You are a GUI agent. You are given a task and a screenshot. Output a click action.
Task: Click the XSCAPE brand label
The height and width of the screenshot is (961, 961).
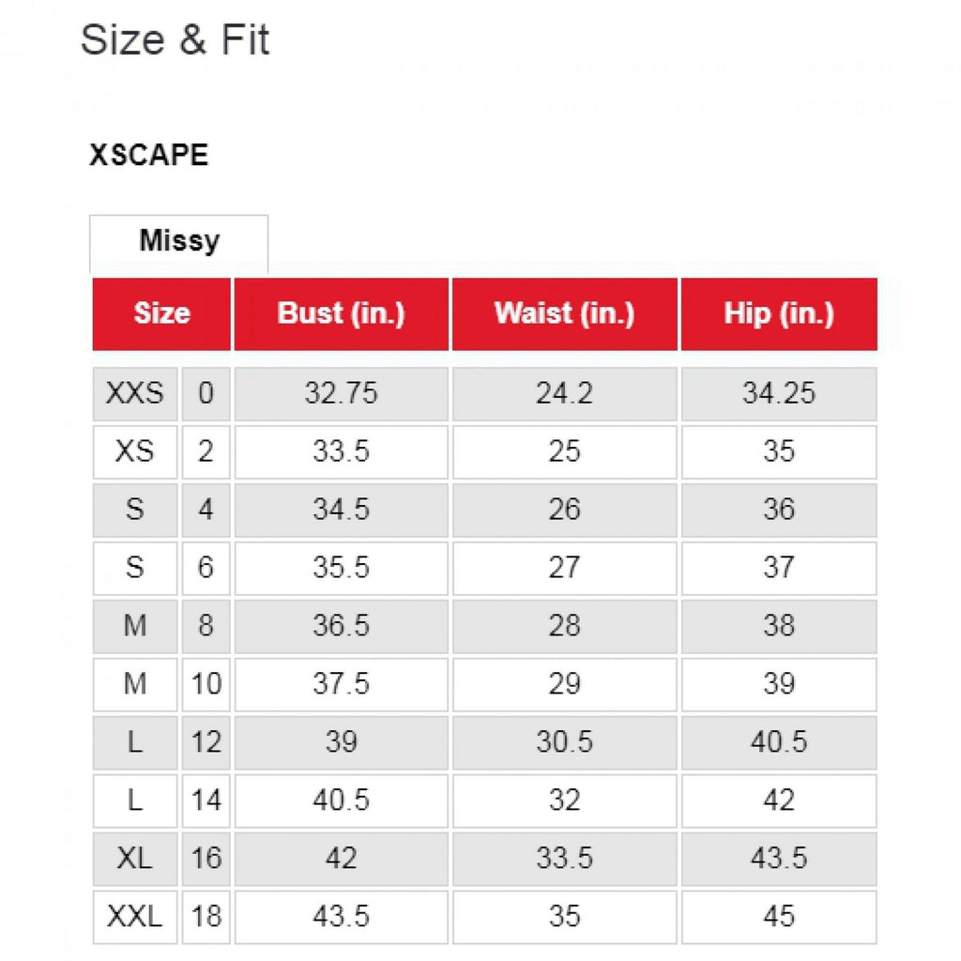pyautogui.click(x=148, y=155)
